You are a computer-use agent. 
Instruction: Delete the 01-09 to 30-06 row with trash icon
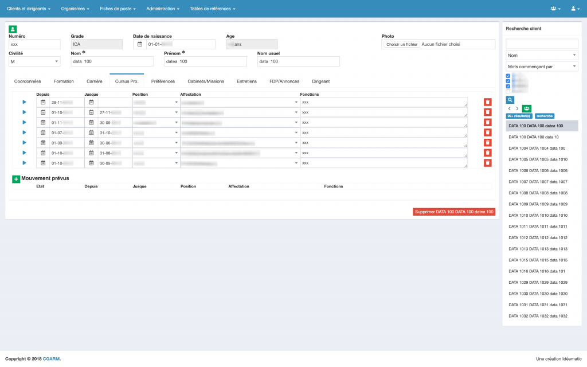[x=487, y=143]
